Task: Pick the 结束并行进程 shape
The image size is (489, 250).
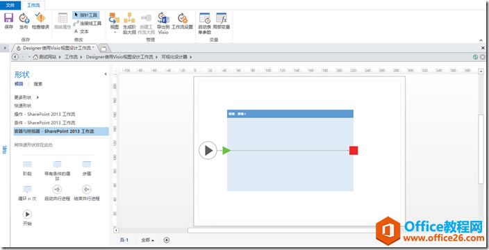Action: click(x=87, y=193)
